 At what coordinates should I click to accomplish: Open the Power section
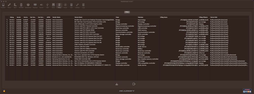pos(65,6)
